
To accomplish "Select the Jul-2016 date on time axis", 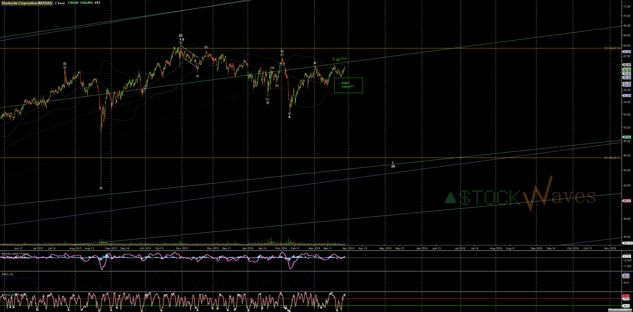I will [460, 248].
